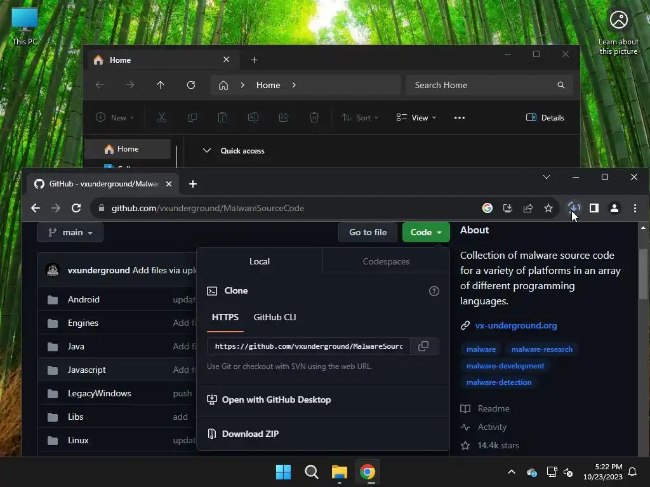Select Home in Explorer navigation pane
Image resolution: width=650 pixels, height=487 pixels.
128,149
